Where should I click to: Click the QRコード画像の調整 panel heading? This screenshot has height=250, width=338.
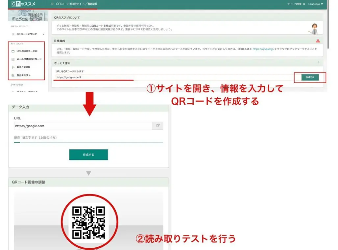[x=29, y=182]
